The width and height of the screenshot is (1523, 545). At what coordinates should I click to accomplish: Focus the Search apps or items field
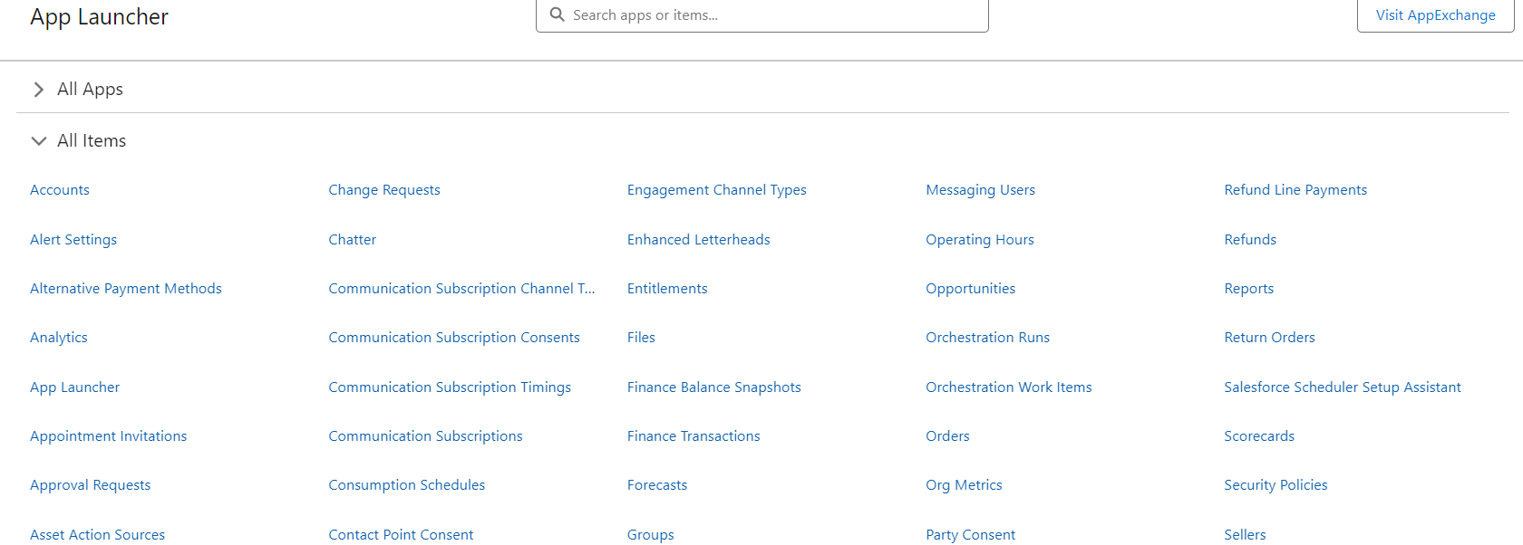[762, 15]
